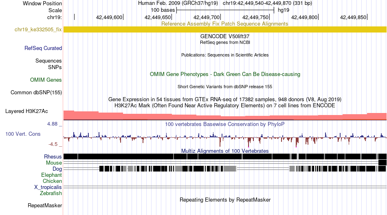Click the chr19:42,449,540-42,449,870 position text

click(267, 3)
